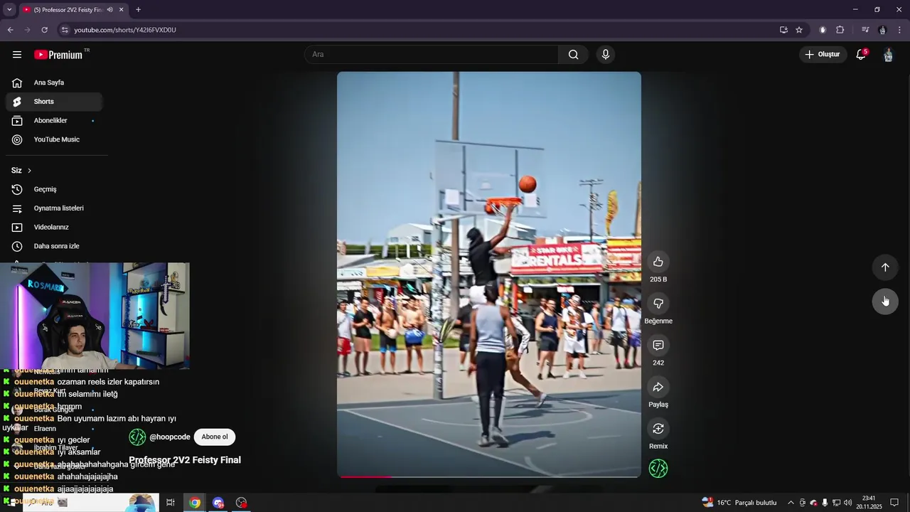Like the short with thumbs-up icon
This screenshot has height=512, width=910.
coord(658,262)
